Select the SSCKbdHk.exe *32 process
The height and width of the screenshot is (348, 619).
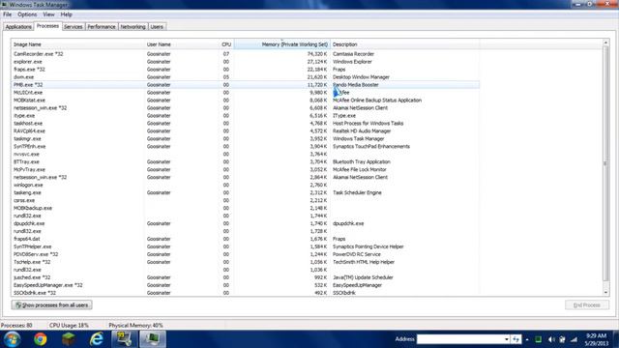pos(246,293)
